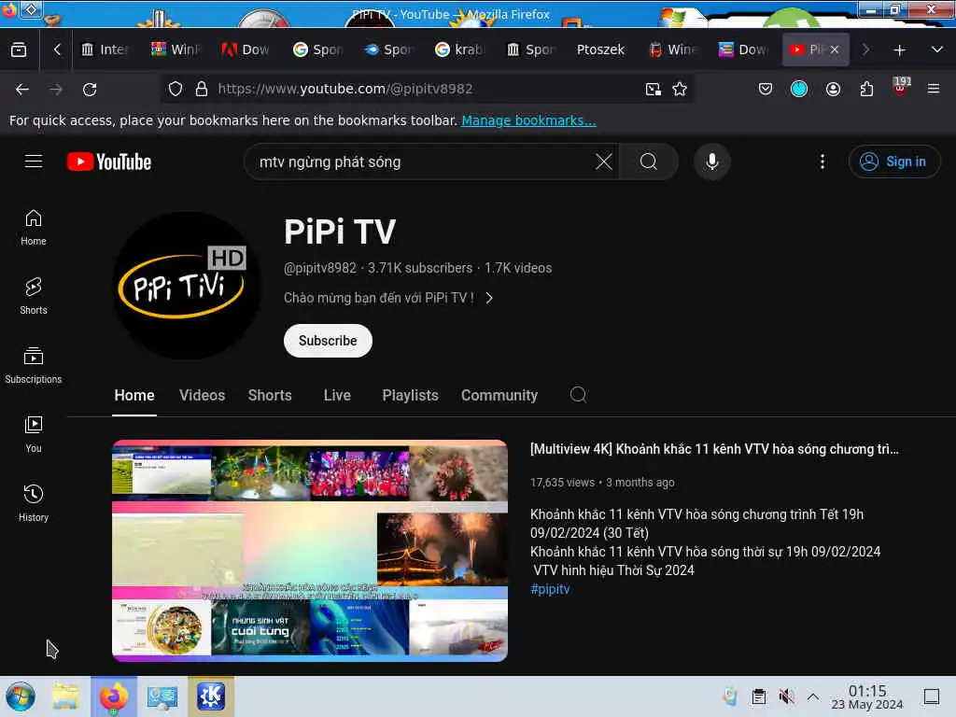This screenshot has height=717, width=956.
Task: Close the current PiPi TV browser tab
Action: (834, 49)
